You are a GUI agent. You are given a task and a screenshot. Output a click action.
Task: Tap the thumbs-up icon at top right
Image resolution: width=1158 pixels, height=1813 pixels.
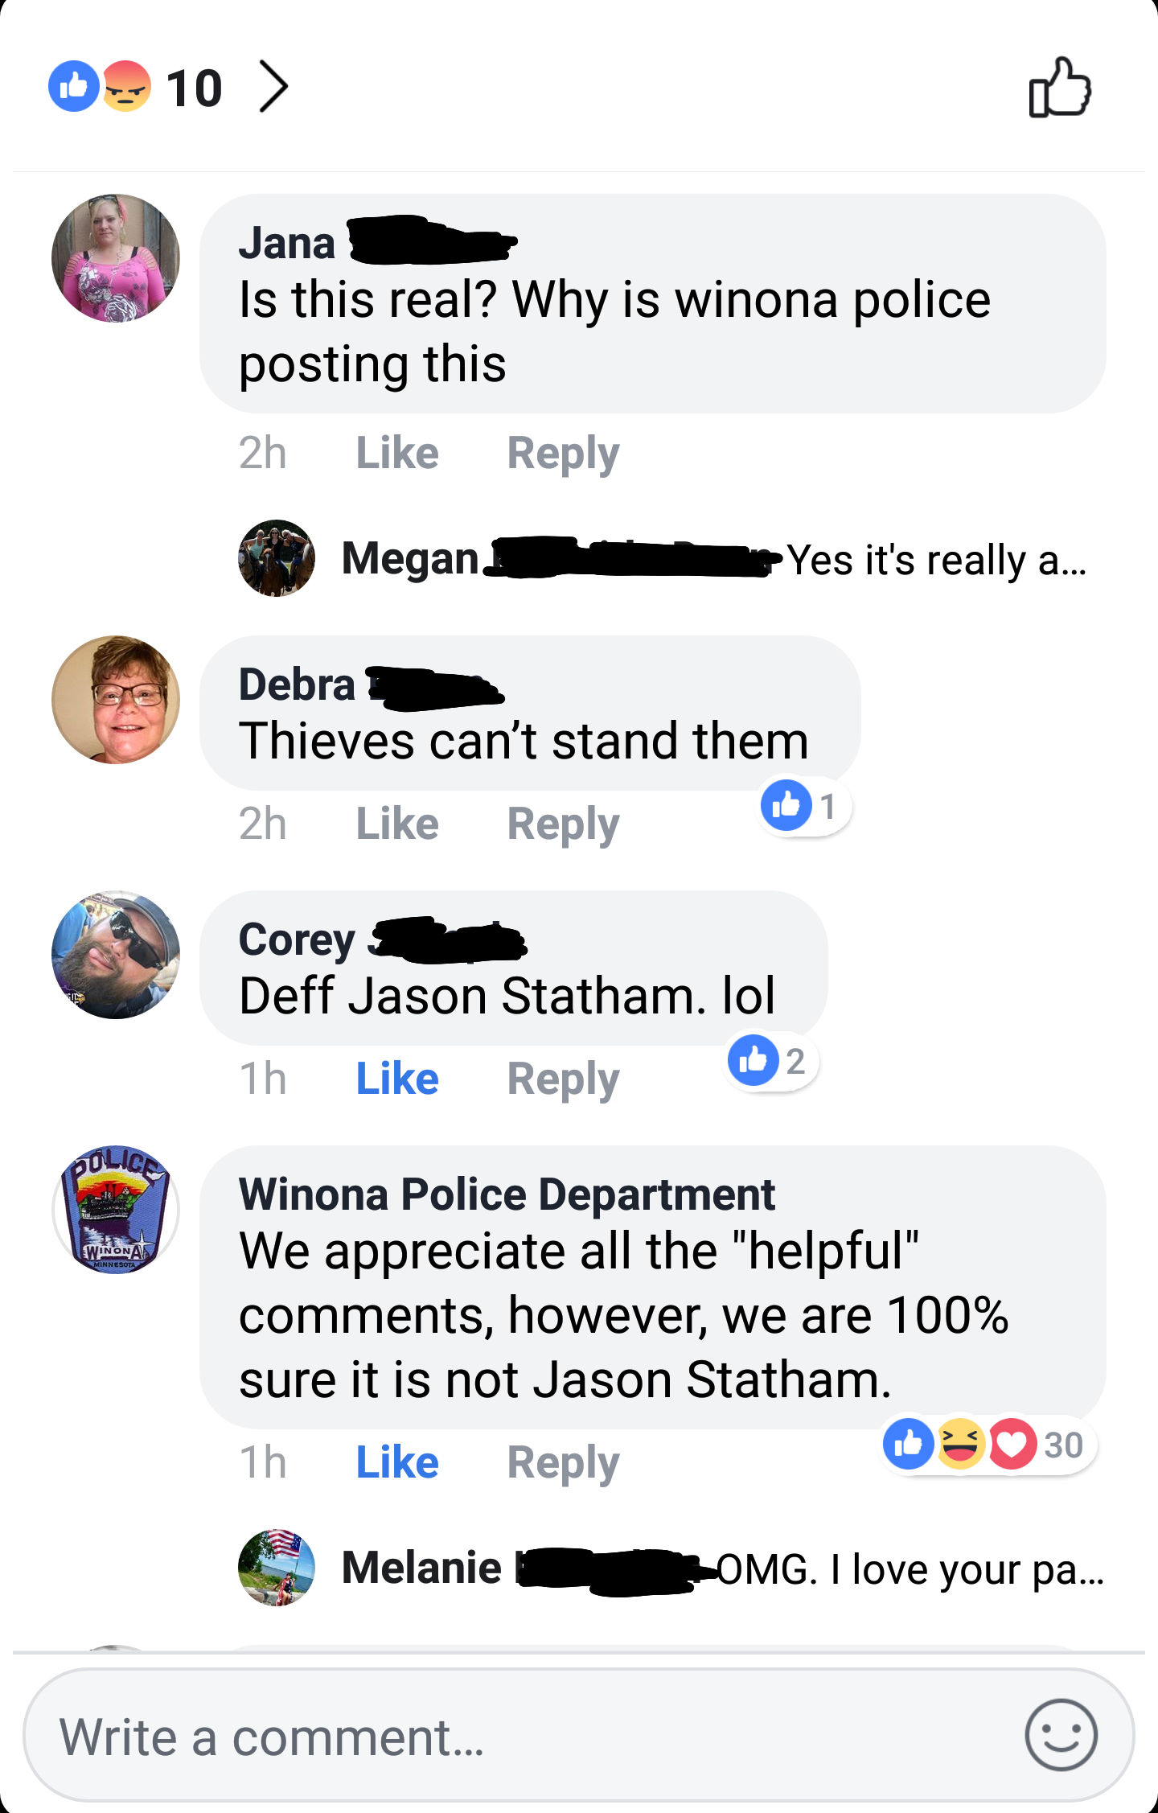(1059, 87)
